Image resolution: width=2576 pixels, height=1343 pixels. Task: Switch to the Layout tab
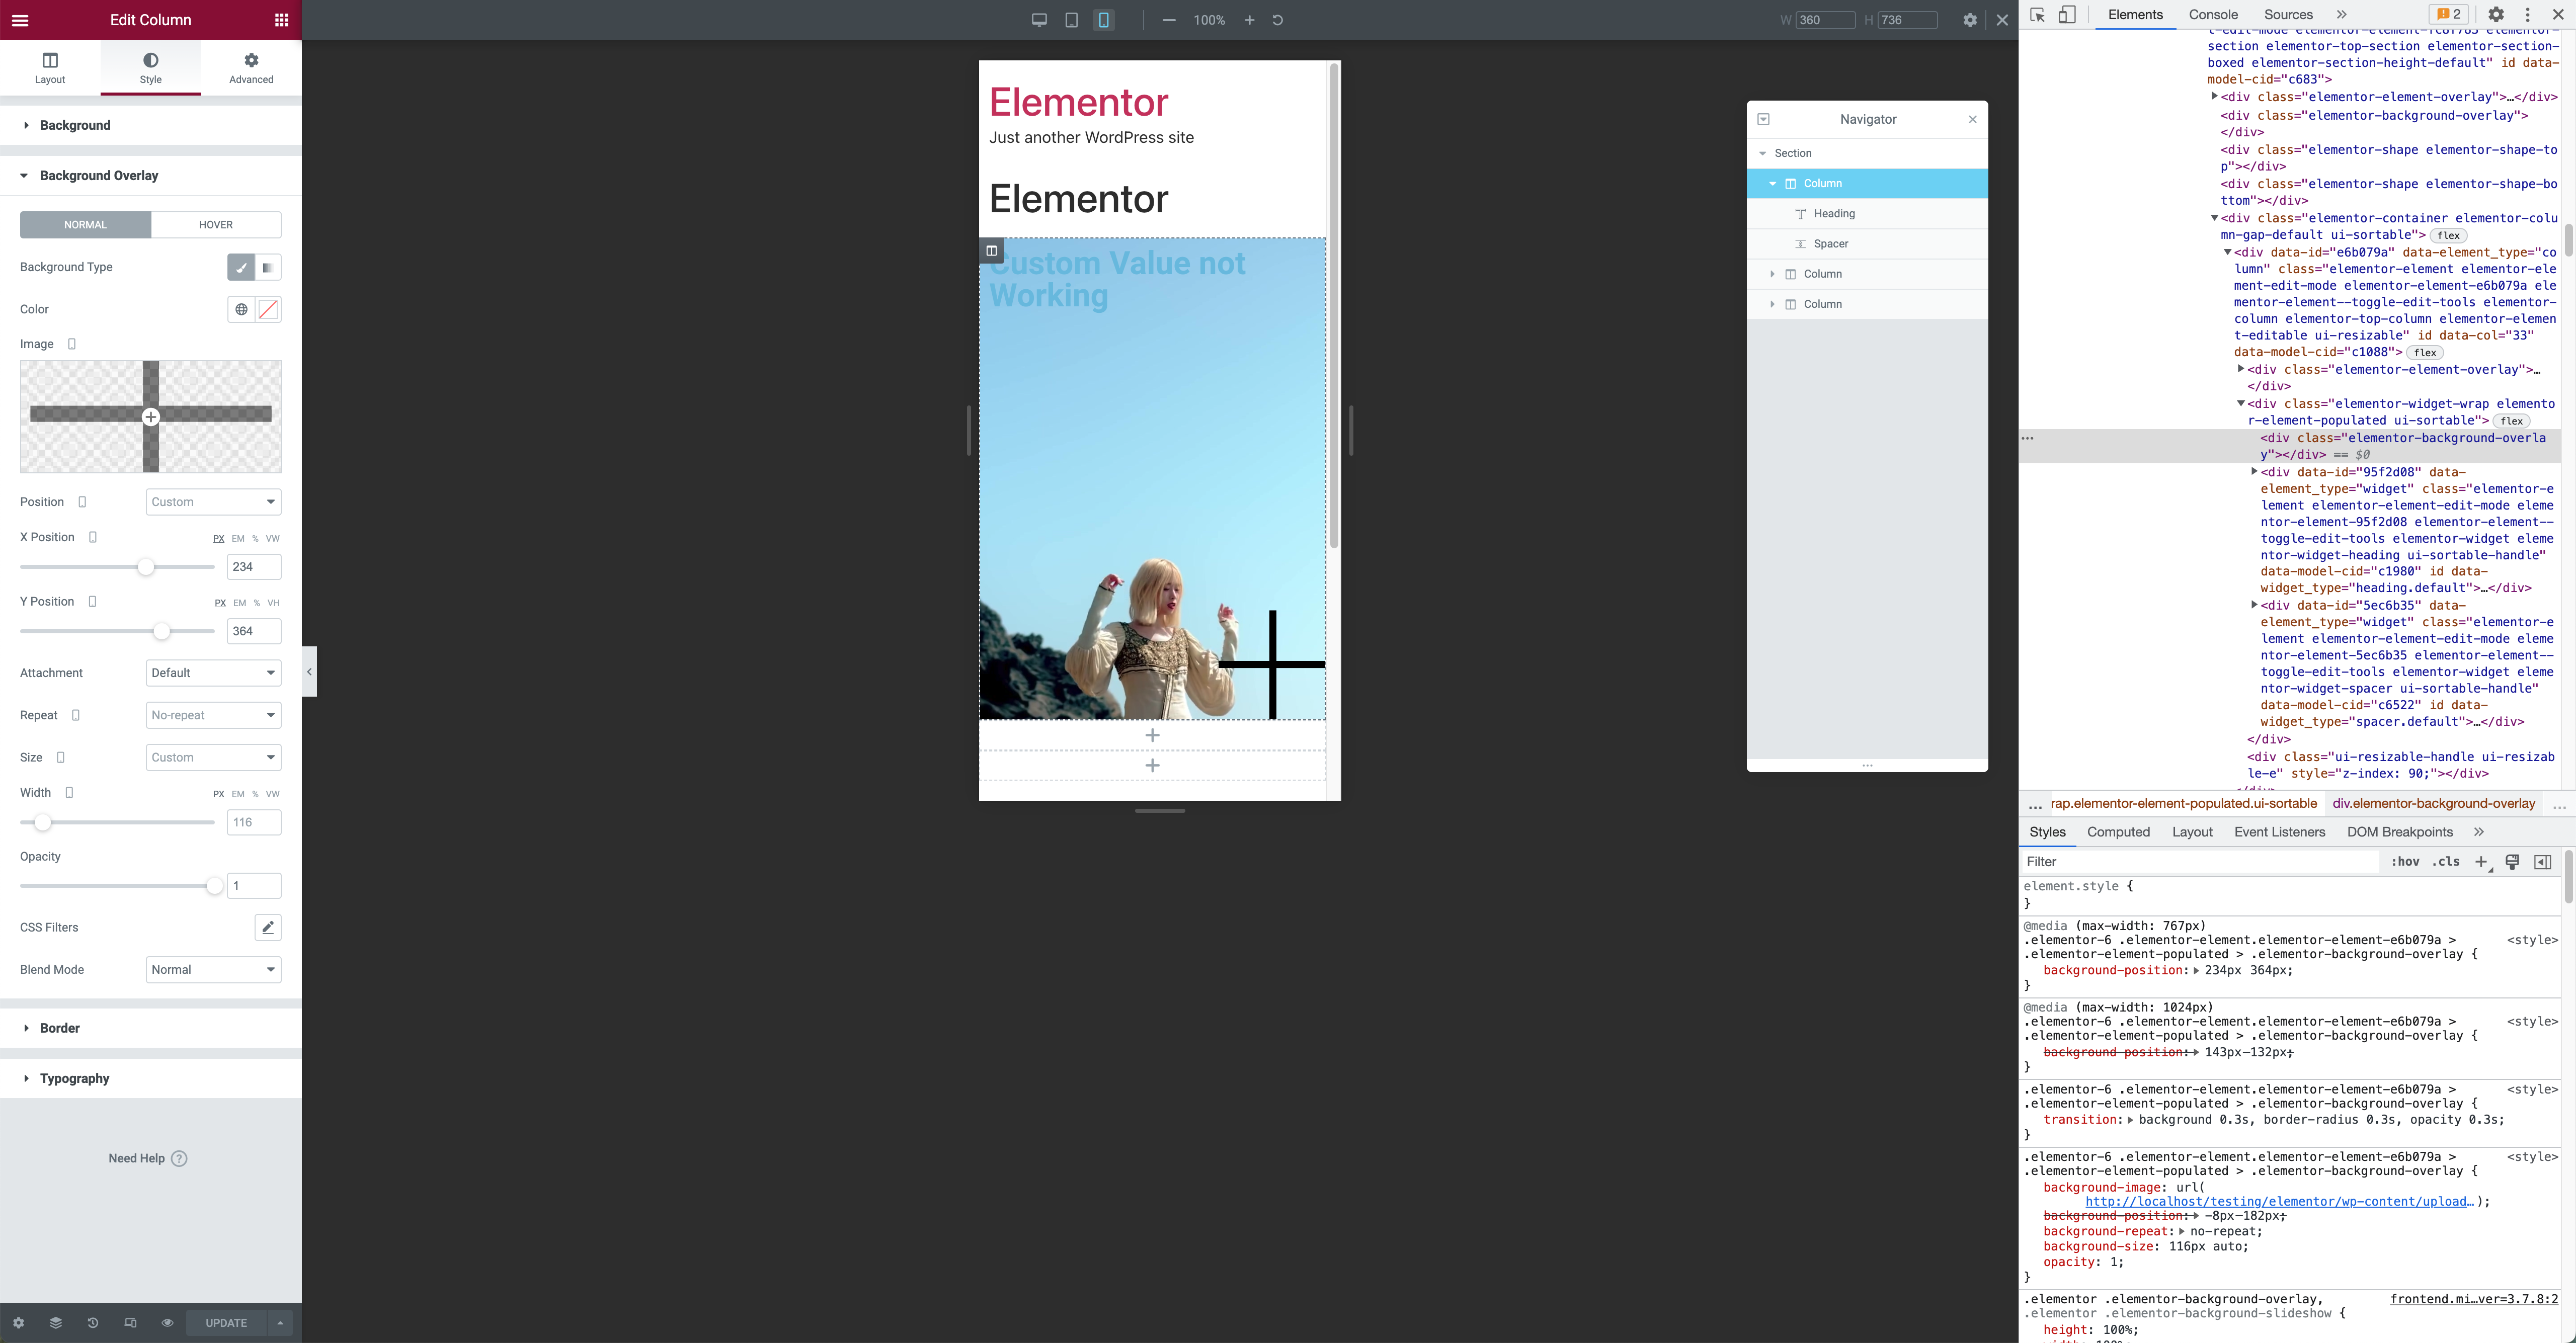pyautogui.click(x=50, y=68)
